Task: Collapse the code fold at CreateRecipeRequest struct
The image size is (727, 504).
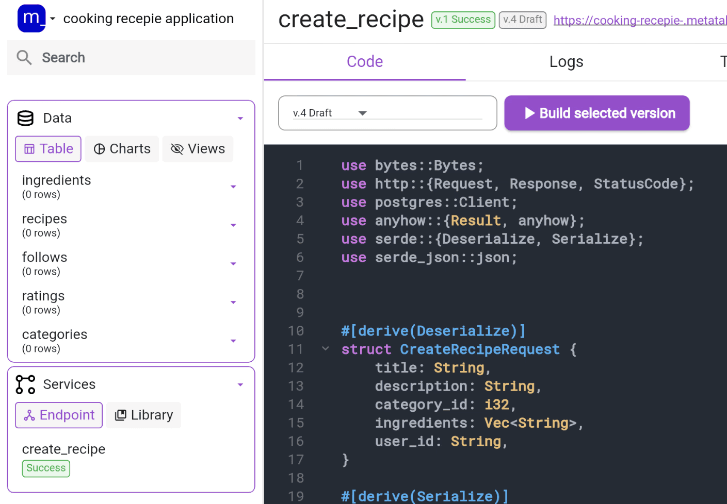Action: (x=325, y=348)
